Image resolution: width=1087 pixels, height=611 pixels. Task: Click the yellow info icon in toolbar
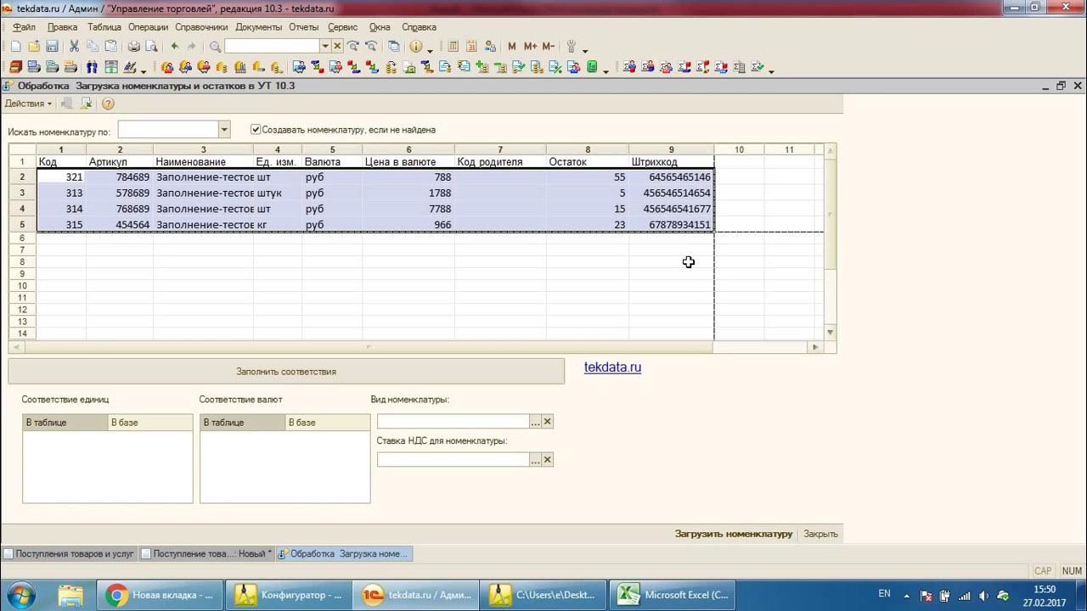pos(416,47)
